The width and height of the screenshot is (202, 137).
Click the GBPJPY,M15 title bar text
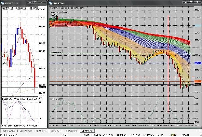(11, 3)
